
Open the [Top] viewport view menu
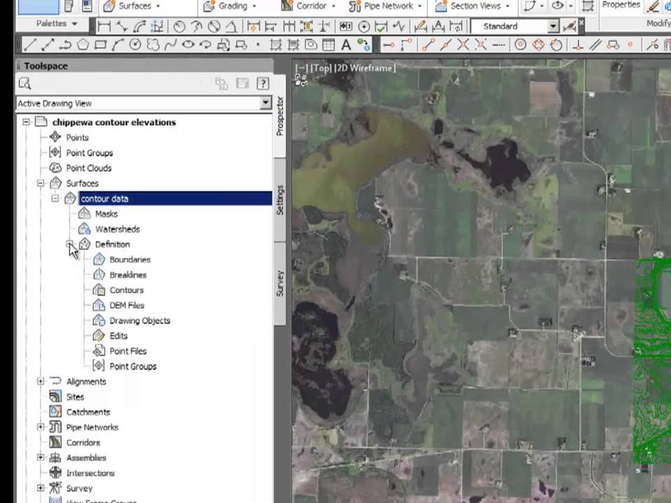[x=321, y=68]
